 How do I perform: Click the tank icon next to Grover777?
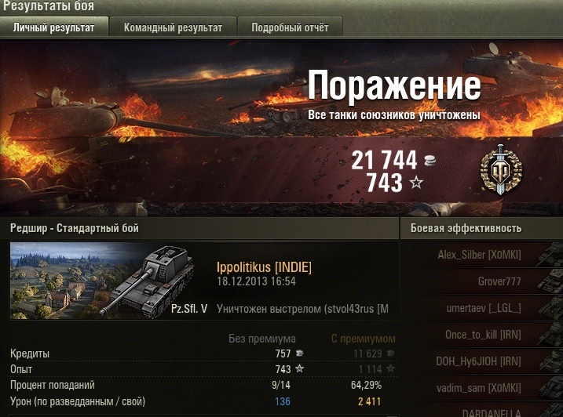pyautogui.click(x=550, y=281)
